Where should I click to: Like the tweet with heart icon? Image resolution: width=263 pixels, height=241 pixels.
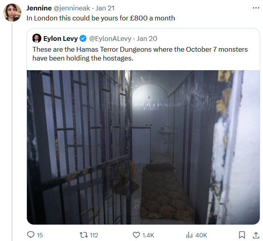point(136,235)
